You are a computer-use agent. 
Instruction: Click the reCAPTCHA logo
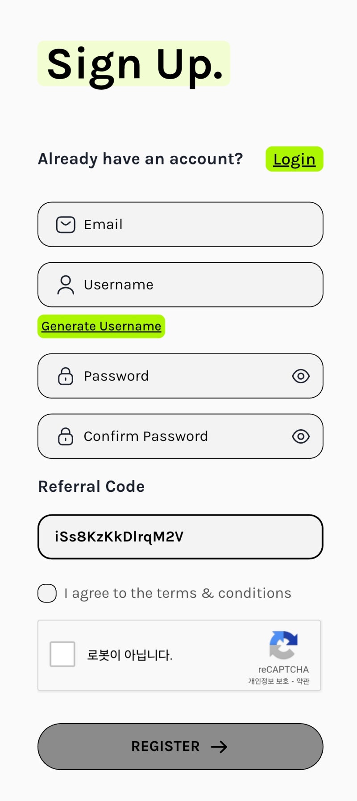283,645
